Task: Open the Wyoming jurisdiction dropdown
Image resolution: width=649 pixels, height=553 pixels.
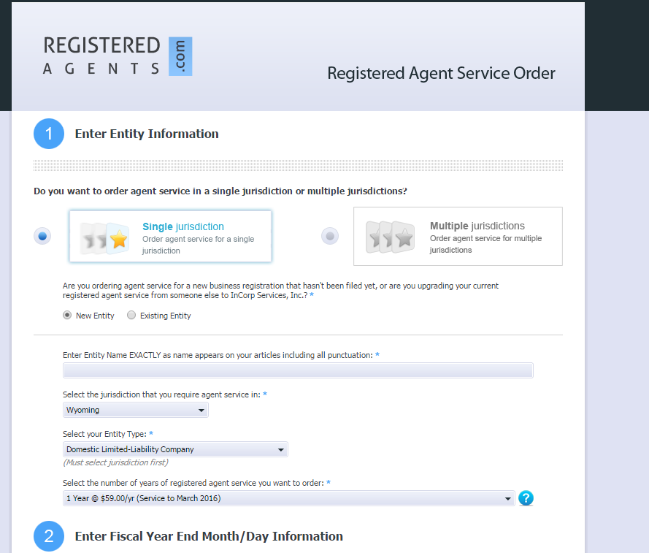Action: [135, 410]
